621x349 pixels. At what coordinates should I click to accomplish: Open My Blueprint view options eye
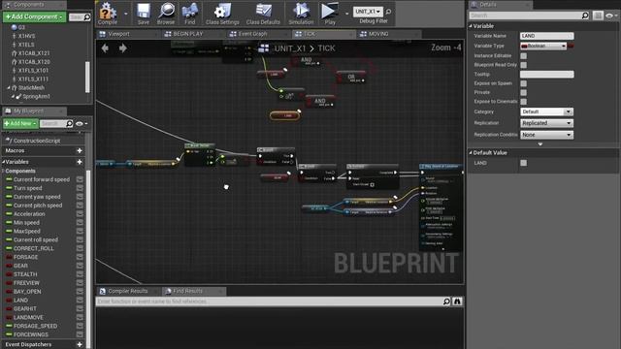coord(81,123)
